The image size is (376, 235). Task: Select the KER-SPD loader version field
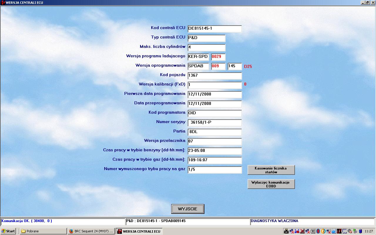coord(198,57)
